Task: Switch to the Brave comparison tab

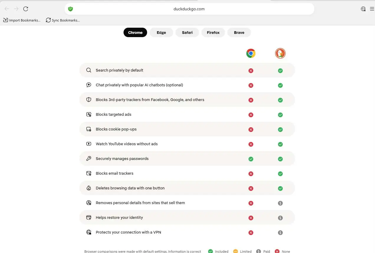Action: tap(239, 32)
